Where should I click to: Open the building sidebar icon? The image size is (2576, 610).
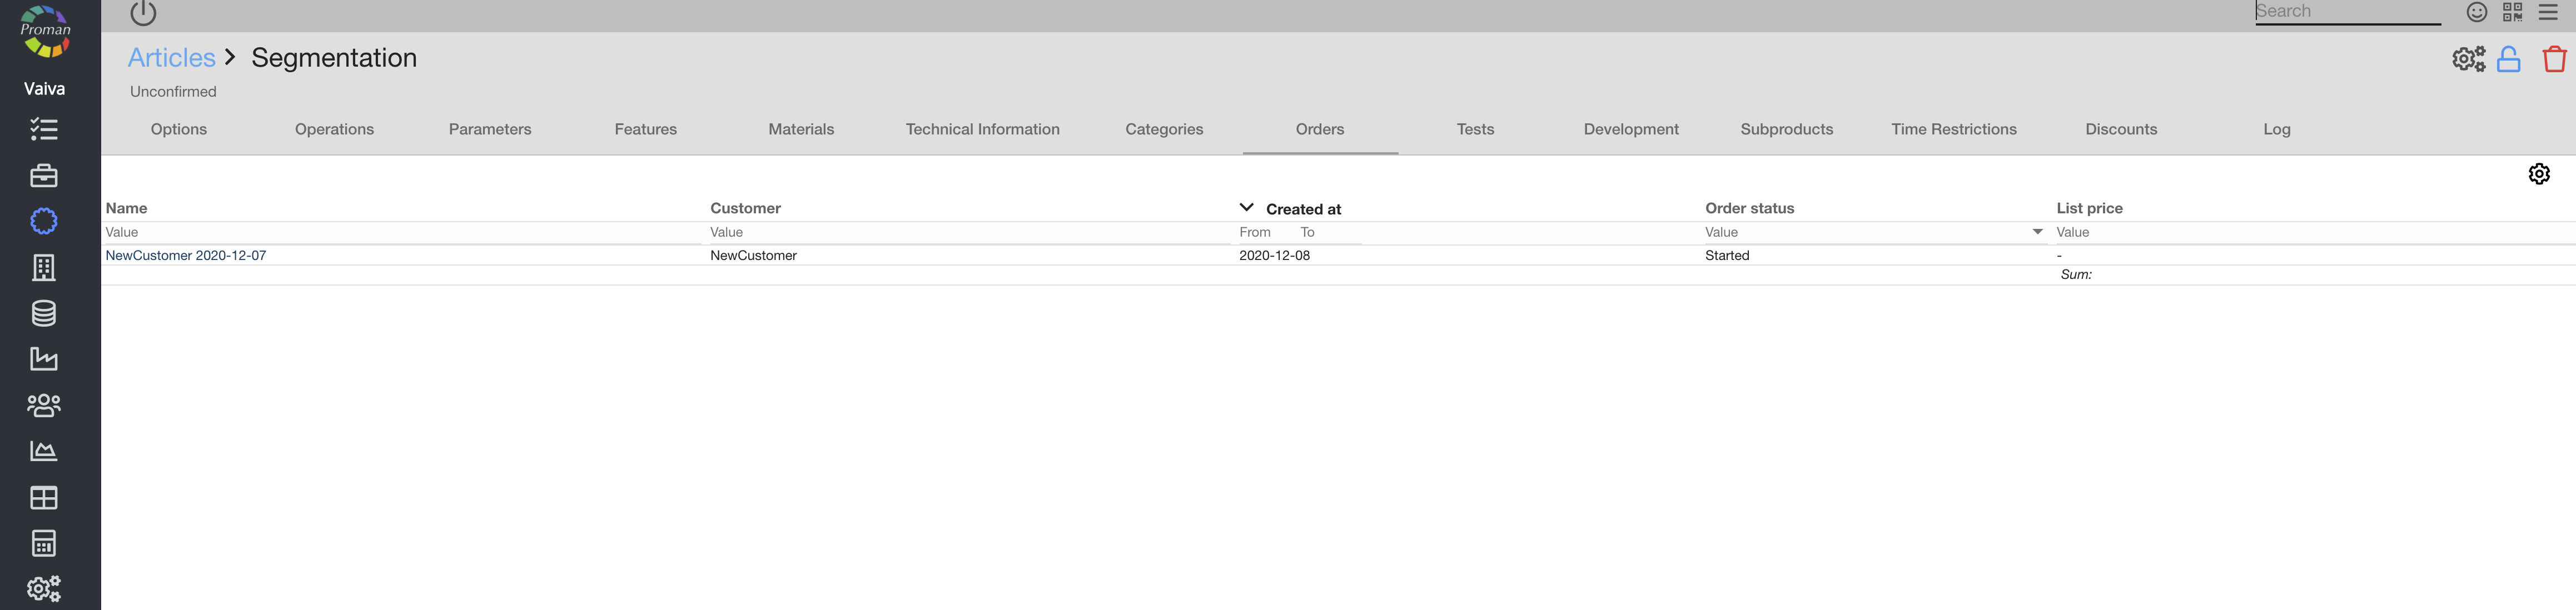44,267
